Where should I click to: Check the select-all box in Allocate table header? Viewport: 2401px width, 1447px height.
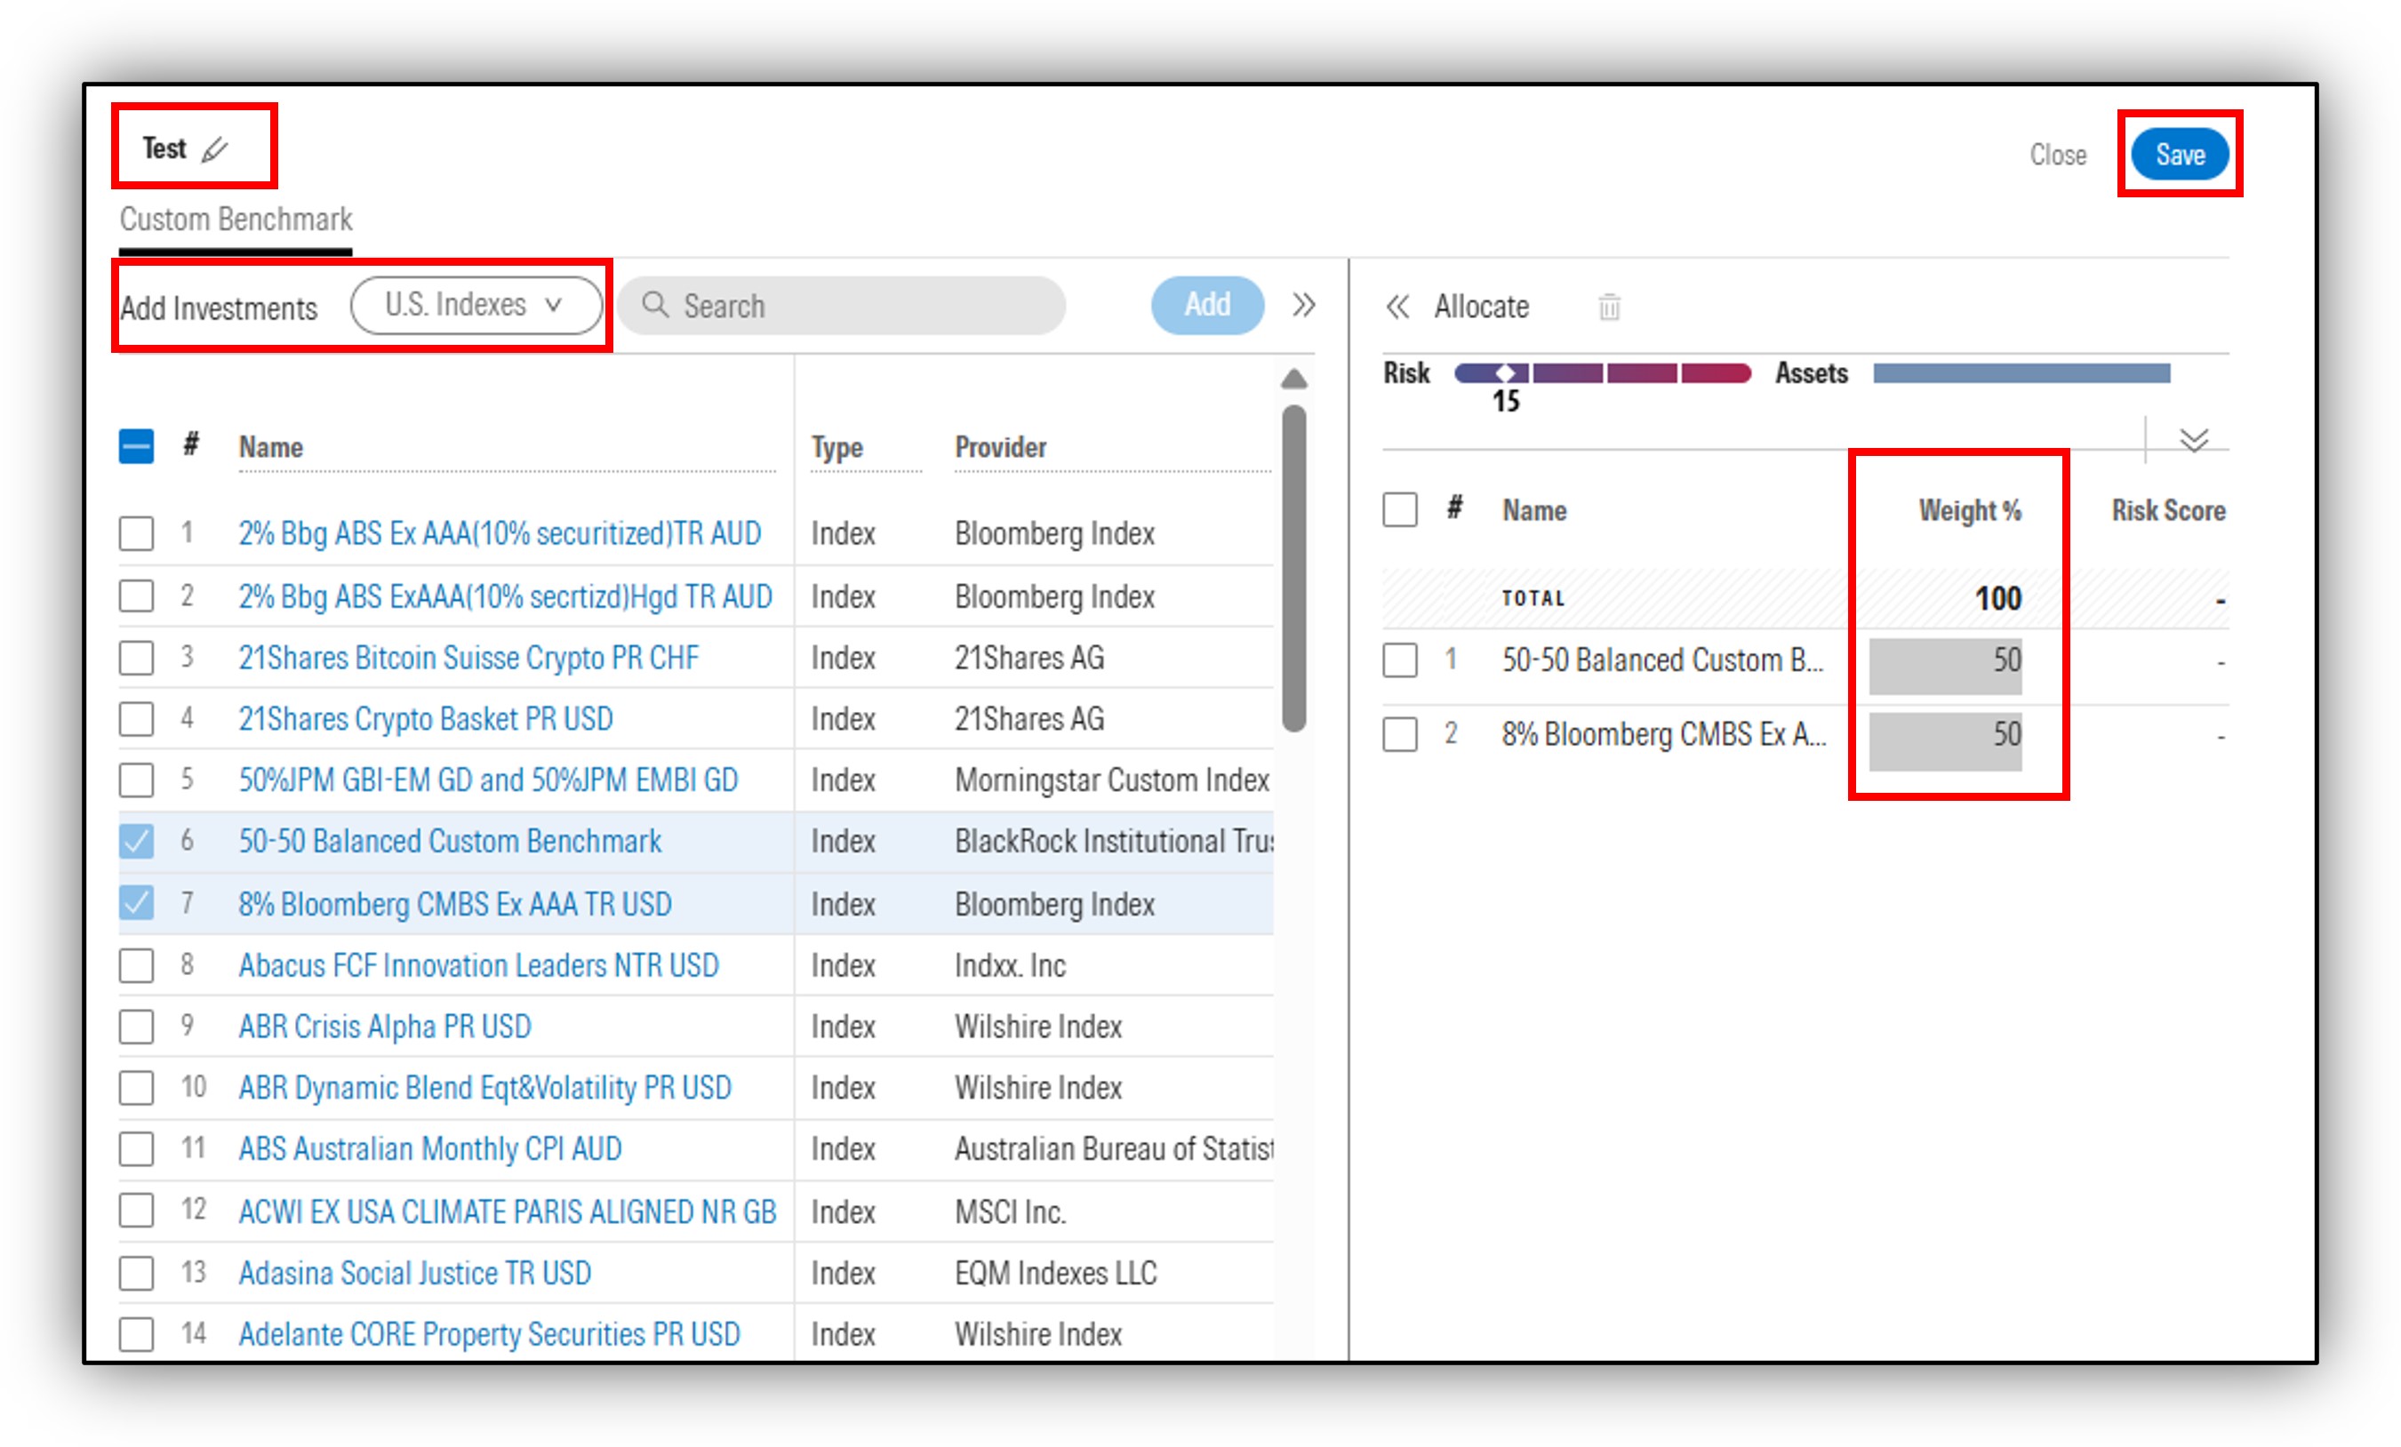point(1400,509)
